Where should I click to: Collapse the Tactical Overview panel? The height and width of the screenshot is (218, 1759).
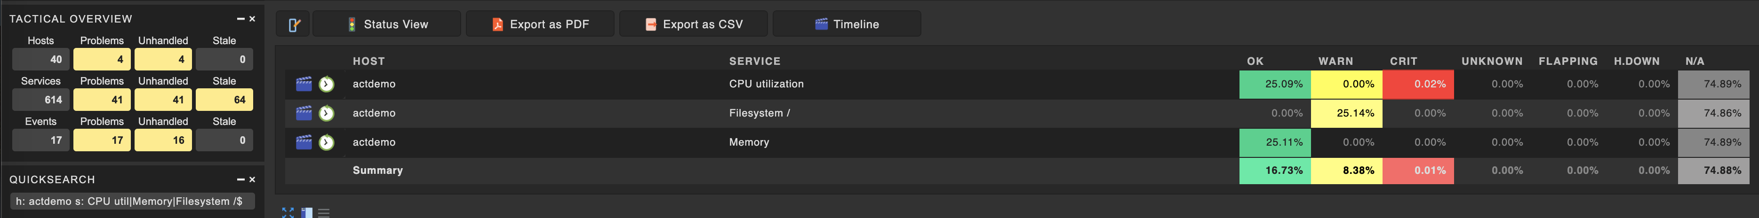(x=240, y=19)
